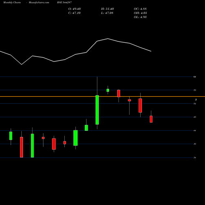Click the 64 price axis label
Image resolution: width=205 pixels, height=205 pixels.
coord(195,77)
